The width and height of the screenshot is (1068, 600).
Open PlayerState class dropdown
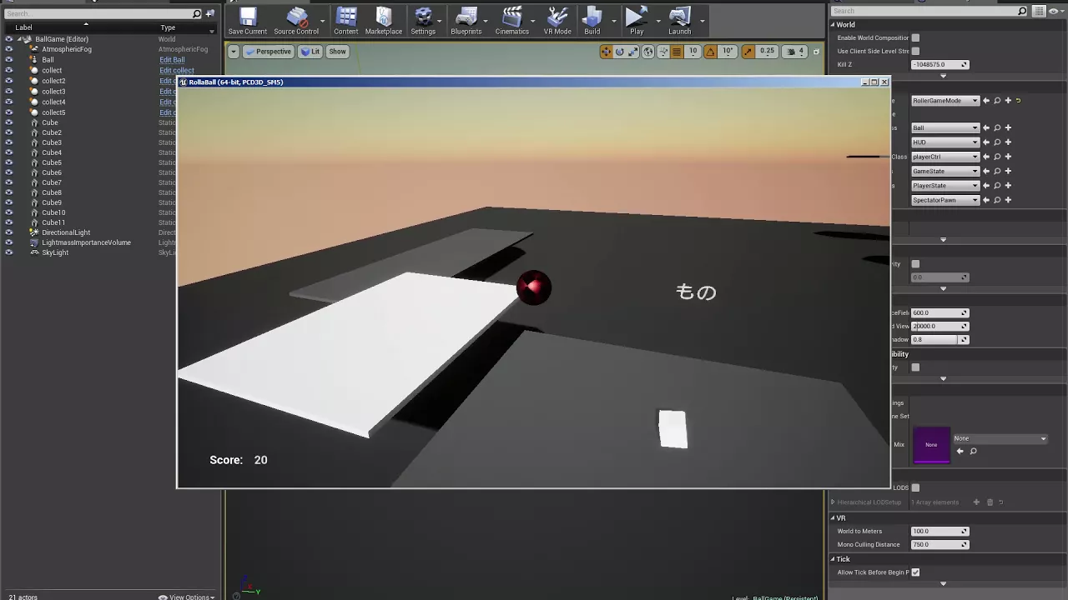click(x=945, y=186)
